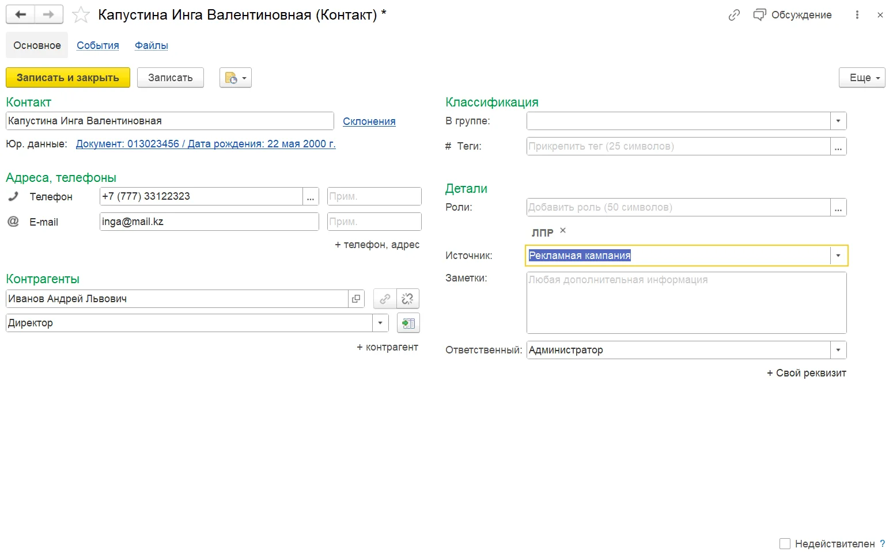Open Обсуждение discussion panel
The image size is (893, 552).
click(793, 15)
